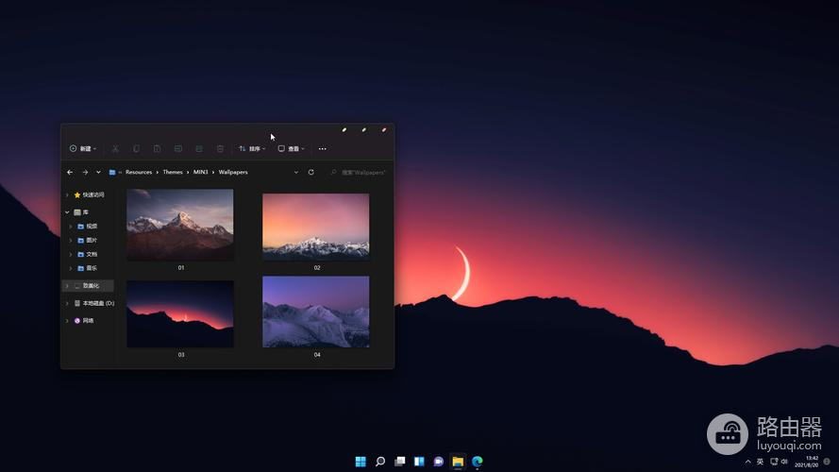Click the search Wallpapers input box
Screen dimensions: 839x472
[362, 172]
